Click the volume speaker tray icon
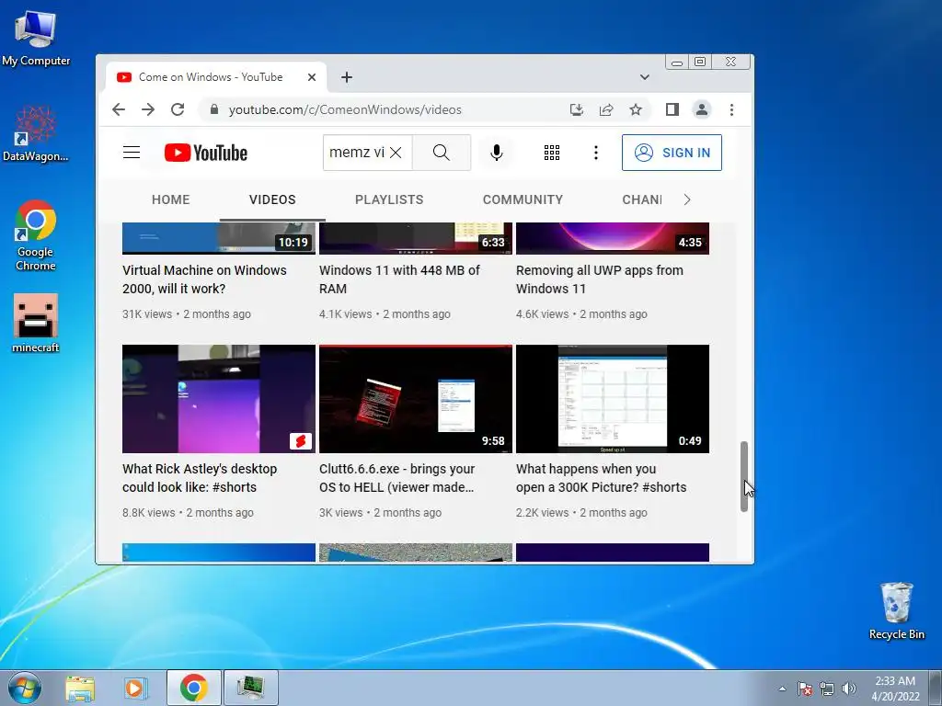 pos(849,689)
